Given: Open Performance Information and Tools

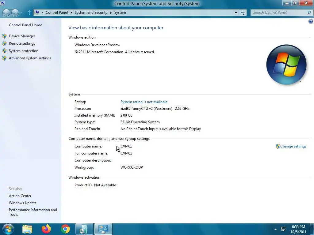Looking at the screenshot, I should pyautogui.click(x=33, y=212).
